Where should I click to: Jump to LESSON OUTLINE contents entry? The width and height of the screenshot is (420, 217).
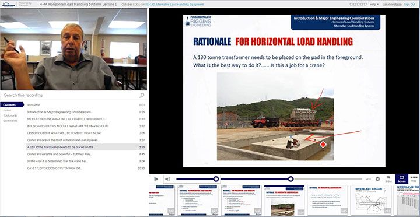pos(86,133)
